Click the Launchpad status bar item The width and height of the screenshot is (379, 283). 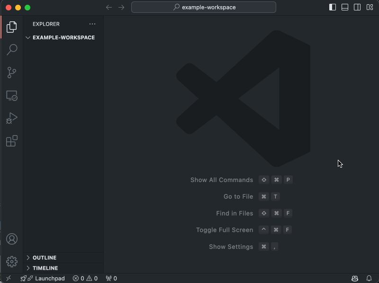point(43,278)
